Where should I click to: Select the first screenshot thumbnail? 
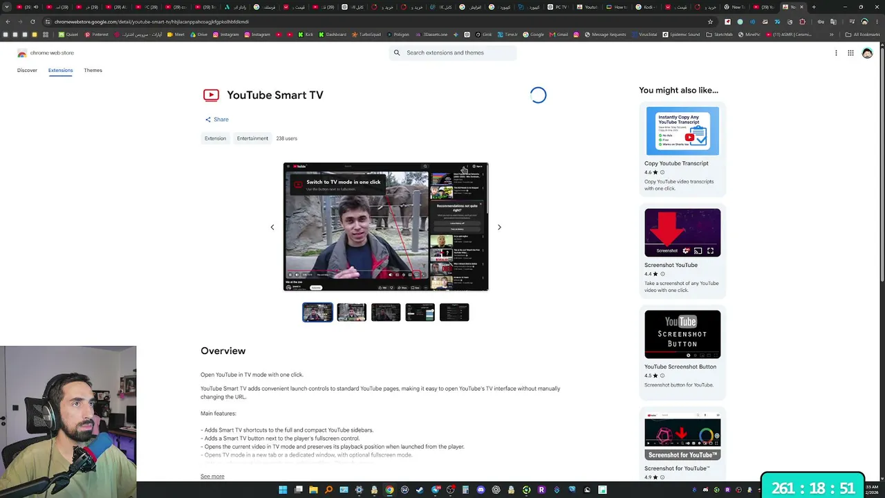317,313
